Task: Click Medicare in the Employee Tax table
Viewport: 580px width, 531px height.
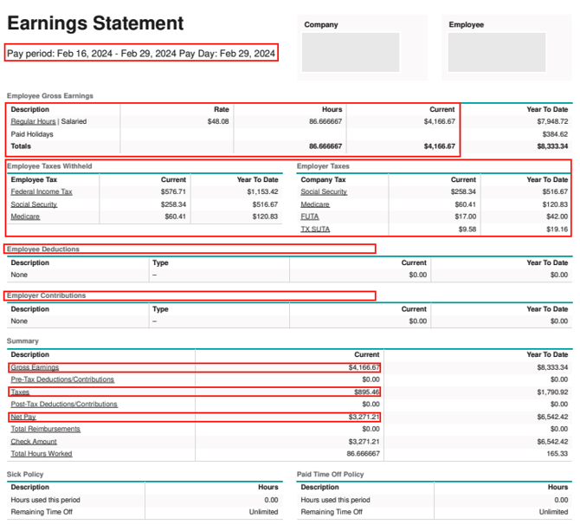Action: coord(23,217)
